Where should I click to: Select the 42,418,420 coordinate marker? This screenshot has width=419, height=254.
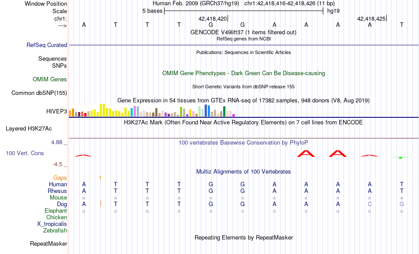(213, 18)
